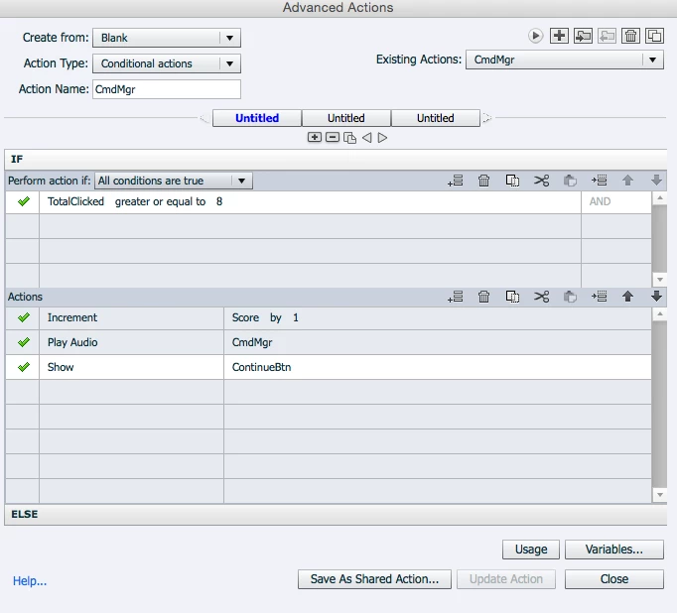Close the Advanced Actions dialog
This screenshot has height=613, width=677.
[613, 579]
